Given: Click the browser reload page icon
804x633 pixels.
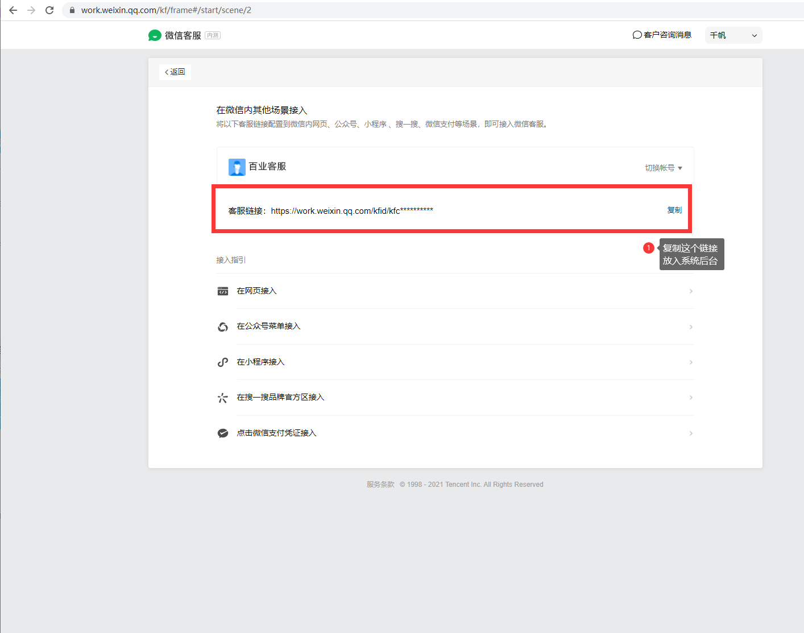Looking at the screenshot, I should point(49,10).
